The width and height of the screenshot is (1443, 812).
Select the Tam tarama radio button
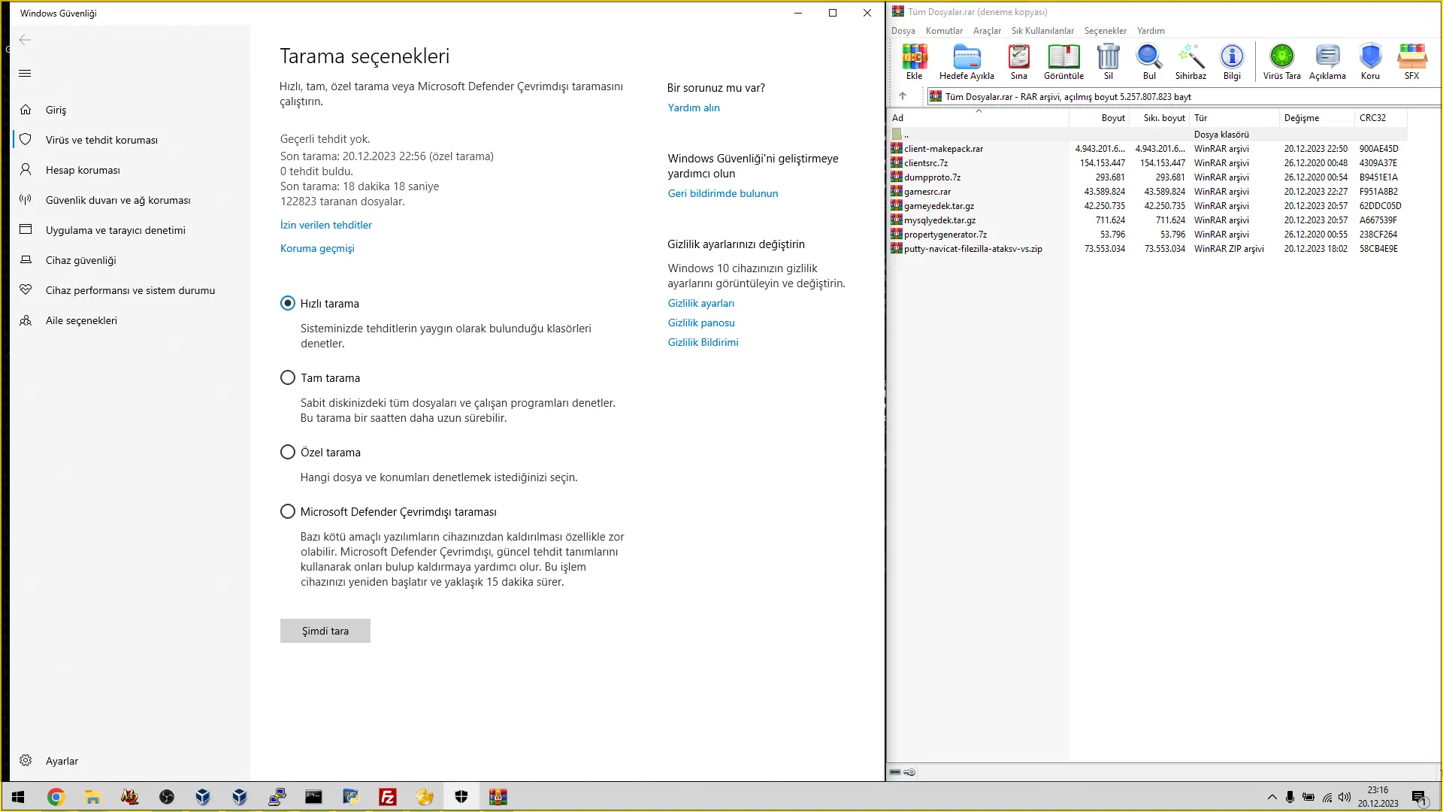tap(288, 377)
